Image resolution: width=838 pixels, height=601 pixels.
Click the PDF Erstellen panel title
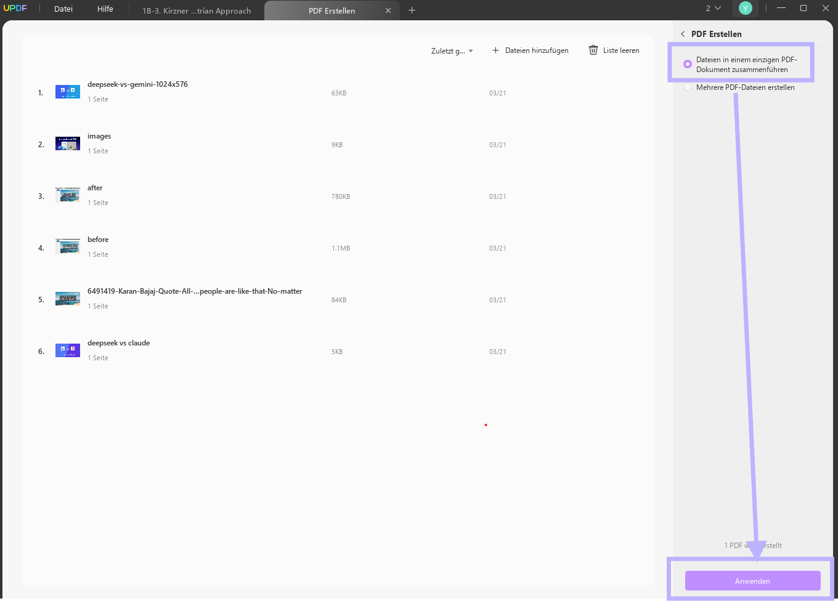[717, 34]
